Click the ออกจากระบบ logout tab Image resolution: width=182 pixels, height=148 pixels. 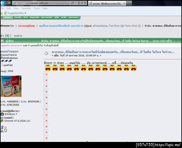73,17
